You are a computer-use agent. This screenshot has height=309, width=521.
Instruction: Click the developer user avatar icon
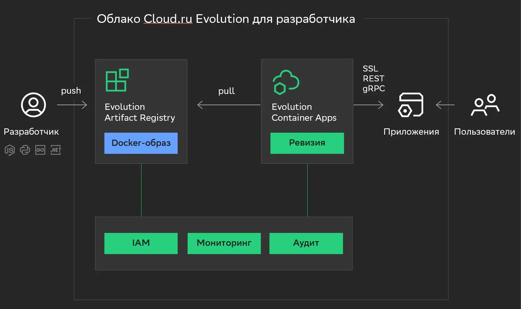point(33,105)
